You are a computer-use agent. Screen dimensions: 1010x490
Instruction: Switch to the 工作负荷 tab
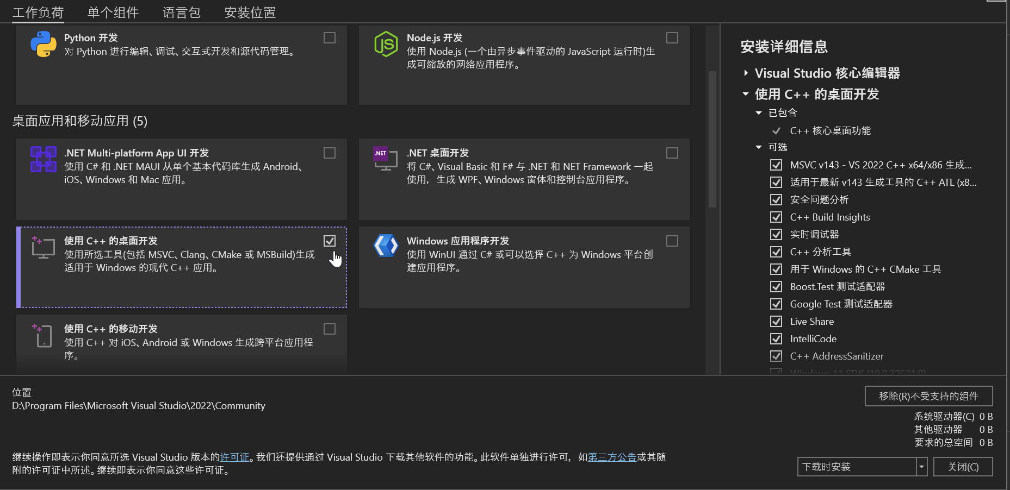coord(38,12)
